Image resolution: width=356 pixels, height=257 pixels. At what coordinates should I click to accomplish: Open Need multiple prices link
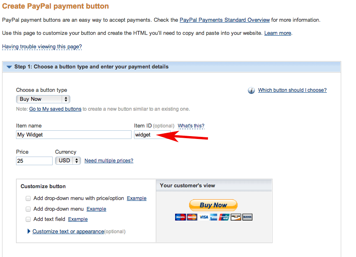(109, 161)
